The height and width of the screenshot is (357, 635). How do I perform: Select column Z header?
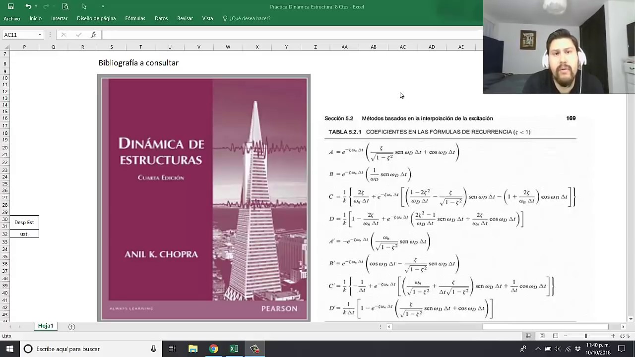316,47
